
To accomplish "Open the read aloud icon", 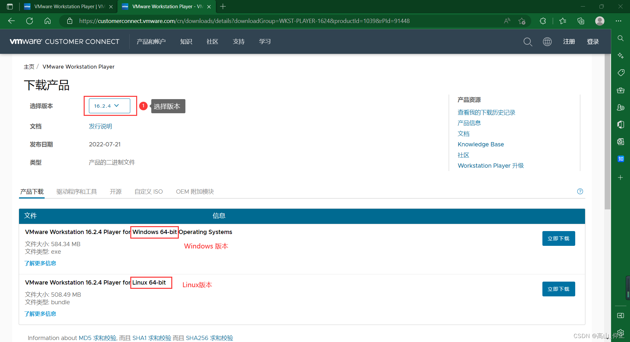I will [507, 21].
